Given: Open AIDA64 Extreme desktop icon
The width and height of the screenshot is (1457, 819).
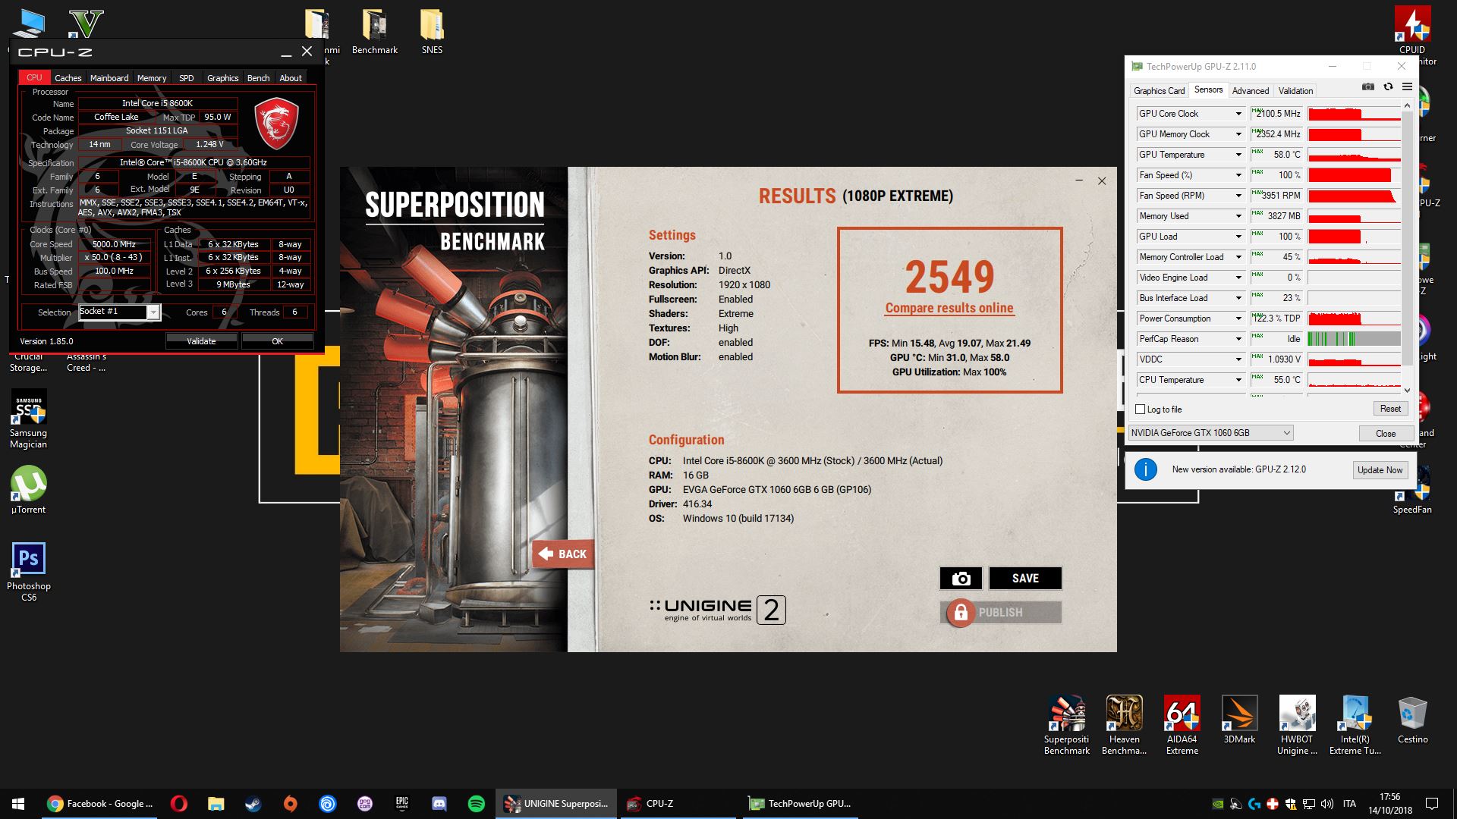Looking at the screenshot, I should tap(1182, 725).
